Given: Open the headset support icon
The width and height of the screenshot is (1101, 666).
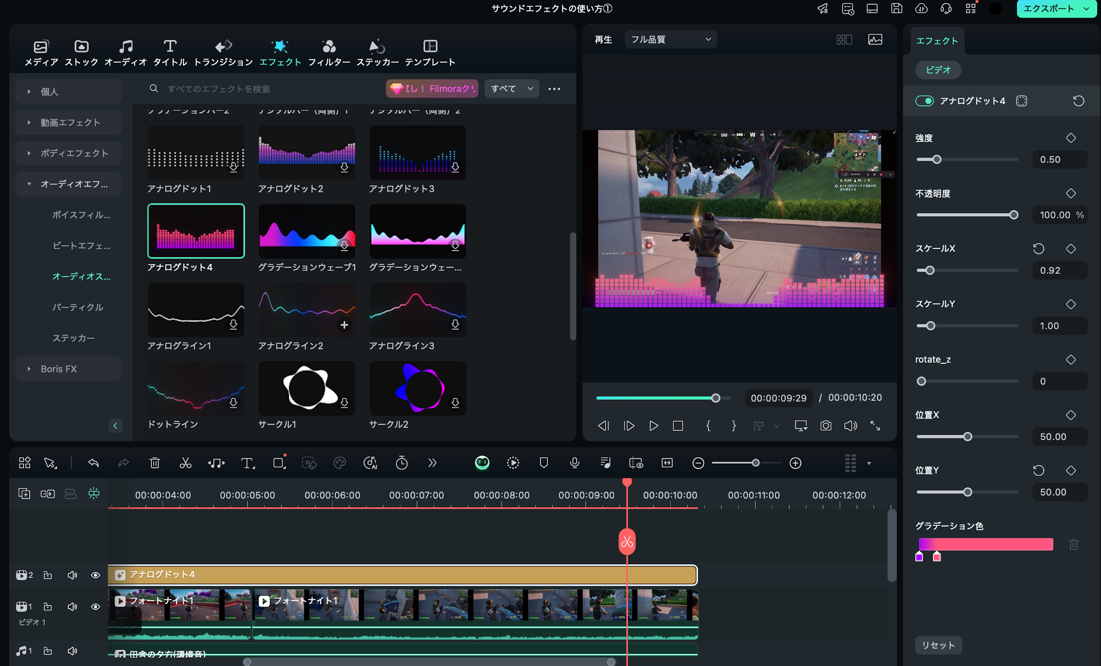Looking at the screenshot, I should click(x=946, y=8).
